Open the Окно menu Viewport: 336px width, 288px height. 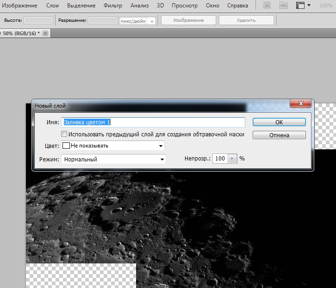tap(212, 6)
